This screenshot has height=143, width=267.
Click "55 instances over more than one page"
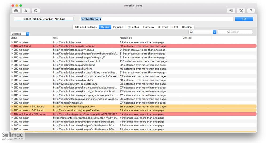(x=143, y=106)
